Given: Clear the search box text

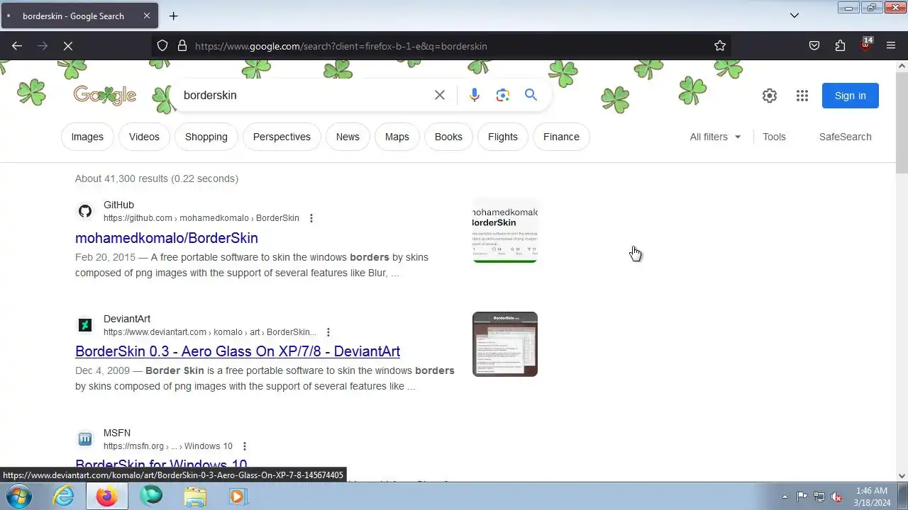Looking at the screenshot, I should [x=440, y=95].
